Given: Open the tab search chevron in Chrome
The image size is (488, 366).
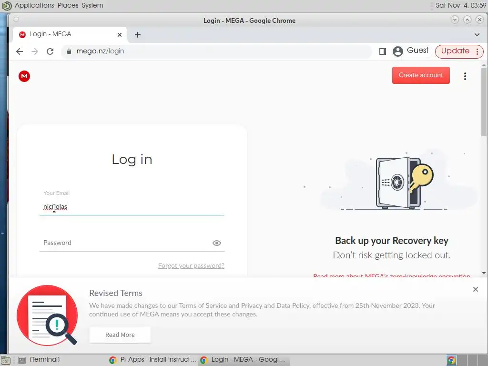Looking at the screenshot, I should [477, 35].
